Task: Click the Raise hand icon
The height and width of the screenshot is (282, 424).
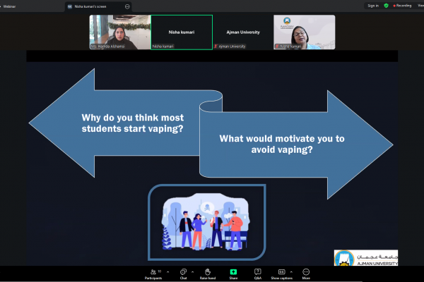Action: [208, 271]
